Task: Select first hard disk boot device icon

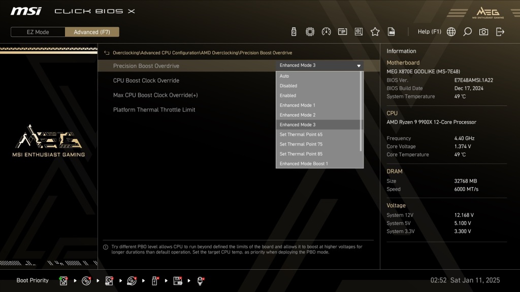Action: coord(63,281)
